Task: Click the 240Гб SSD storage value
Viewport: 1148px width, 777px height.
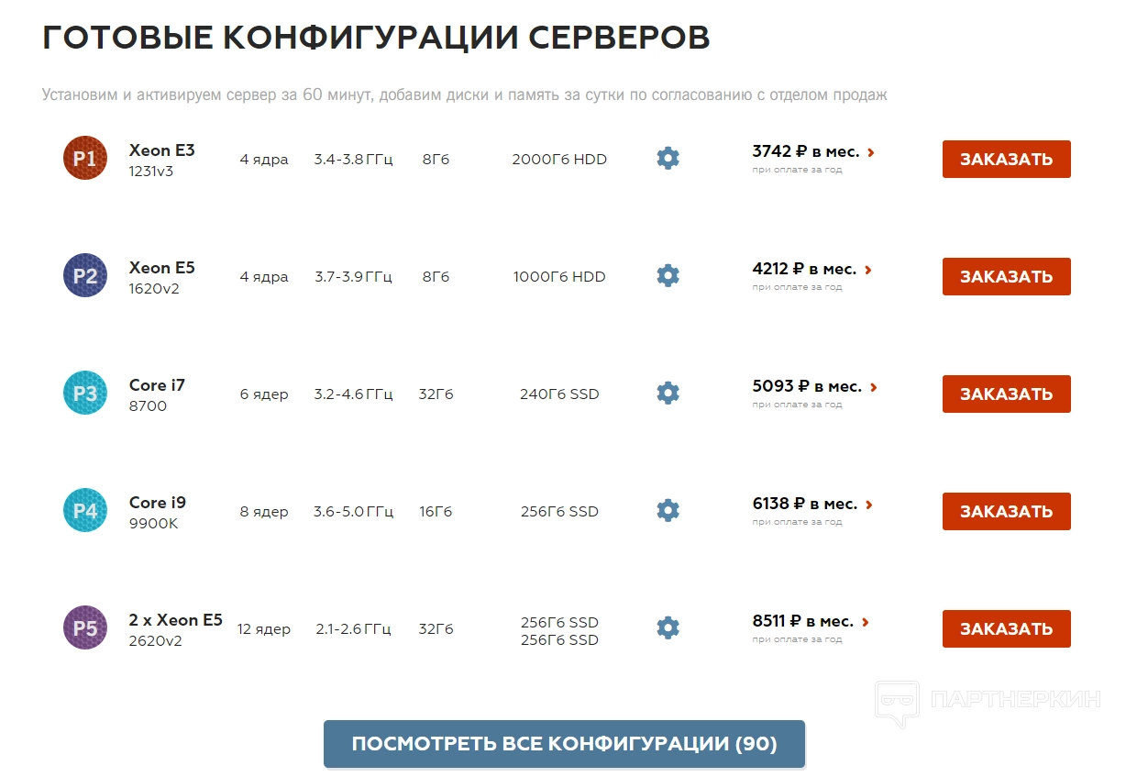Action: pos(559,394)
